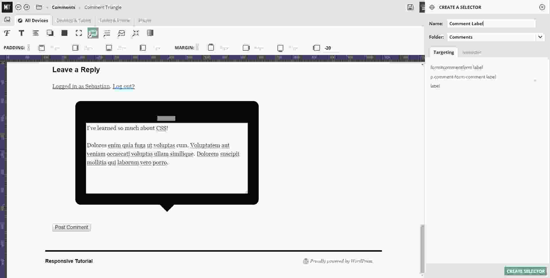550x278 pixels.
Task: Click the Create Selector button
Action: pyautogui.click(x=525, y=271)
